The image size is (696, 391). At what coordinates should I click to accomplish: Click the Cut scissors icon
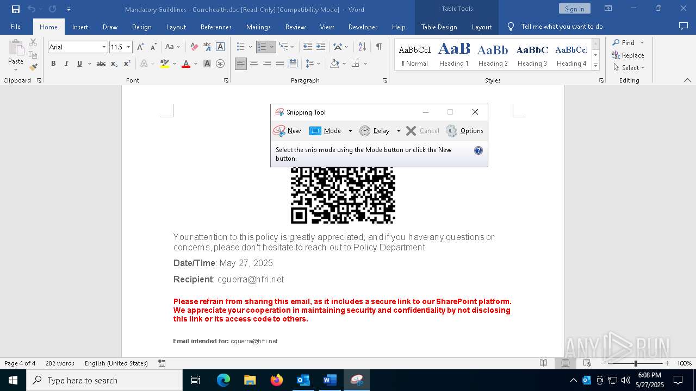33,42
